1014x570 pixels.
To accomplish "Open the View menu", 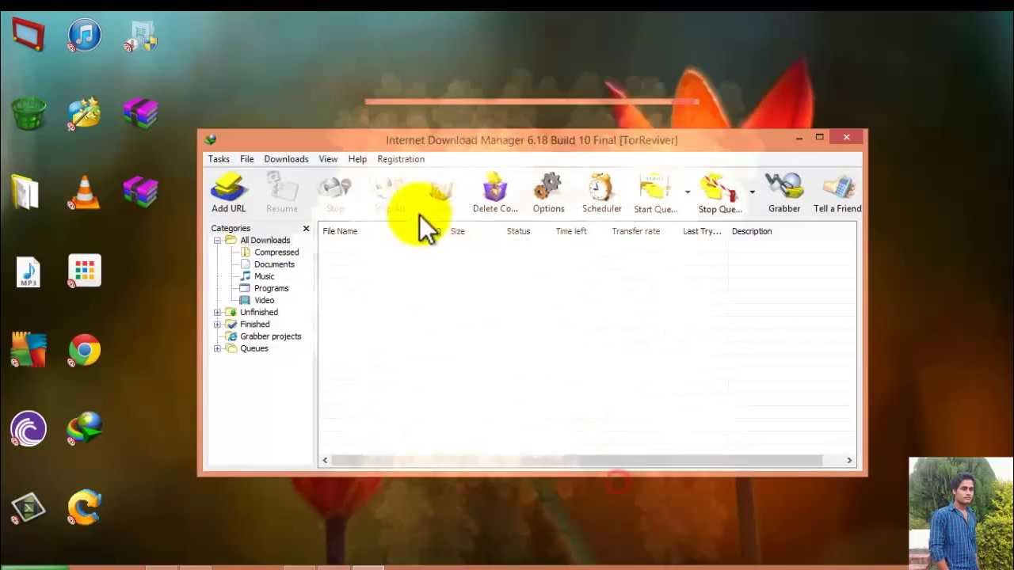I will pos(328,159).
